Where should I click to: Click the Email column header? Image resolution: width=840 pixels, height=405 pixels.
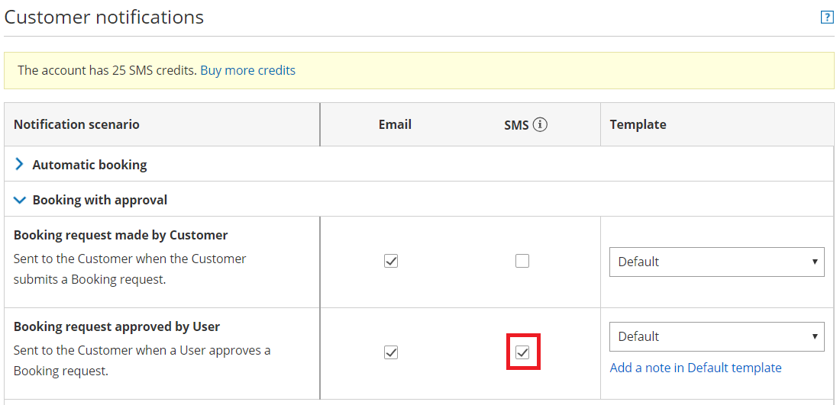[x=395, y=124]
